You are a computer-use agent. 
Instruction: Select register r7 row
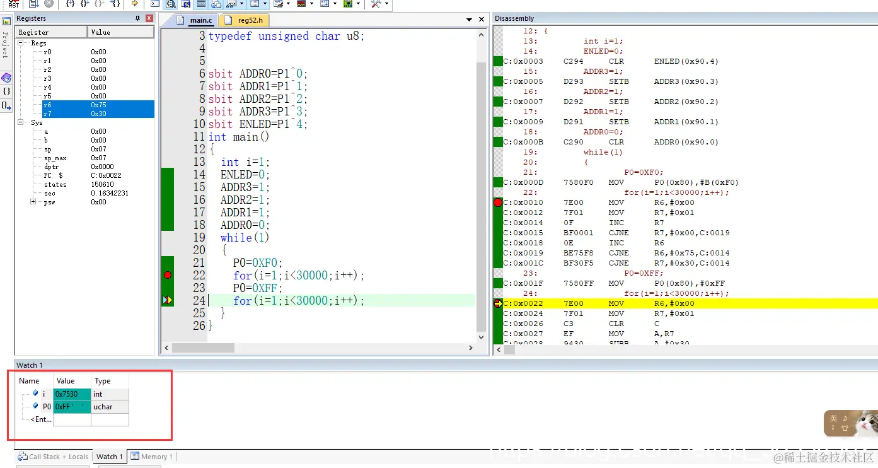pos(98,114)
